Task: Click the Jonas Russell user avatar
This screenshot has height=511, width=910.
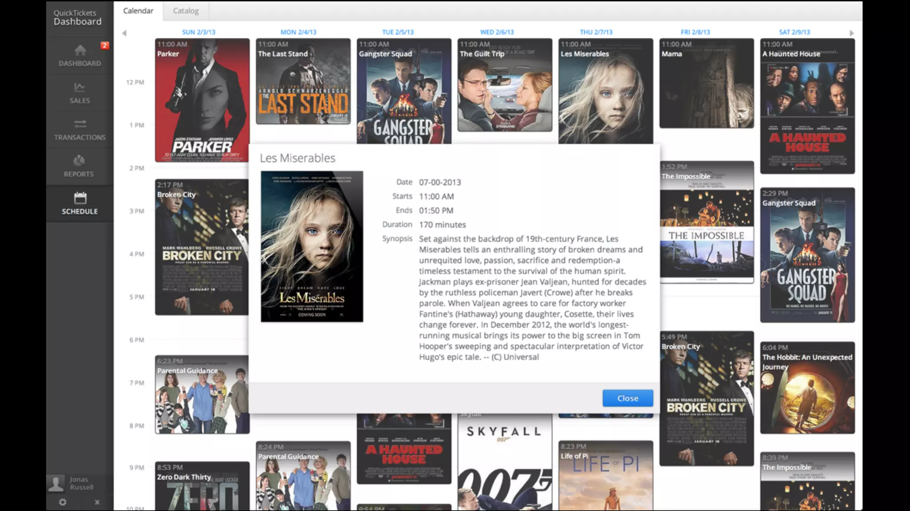Action: pos(56,483)
